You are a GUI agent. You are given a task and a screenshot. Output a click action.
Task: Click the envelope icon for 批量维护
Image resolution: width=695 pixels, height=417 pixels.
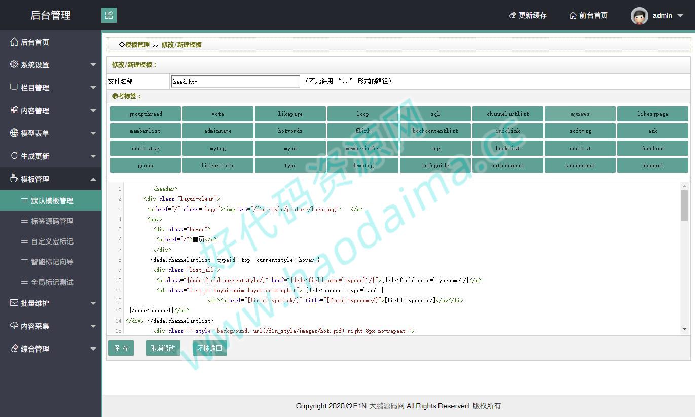[x=14, y=303]
